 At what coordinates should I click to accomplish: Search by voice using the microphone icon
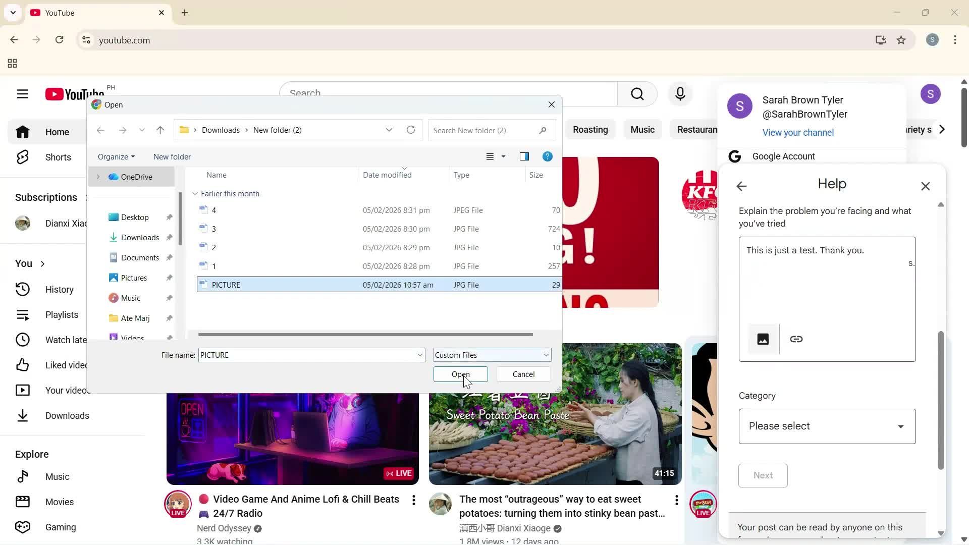click(680, 94)
